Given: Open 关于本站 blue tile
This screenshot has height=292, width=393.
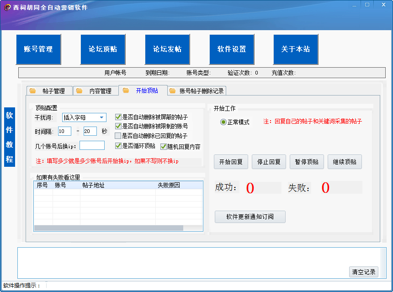Looking at the screenshot, I should pos(296,49).
